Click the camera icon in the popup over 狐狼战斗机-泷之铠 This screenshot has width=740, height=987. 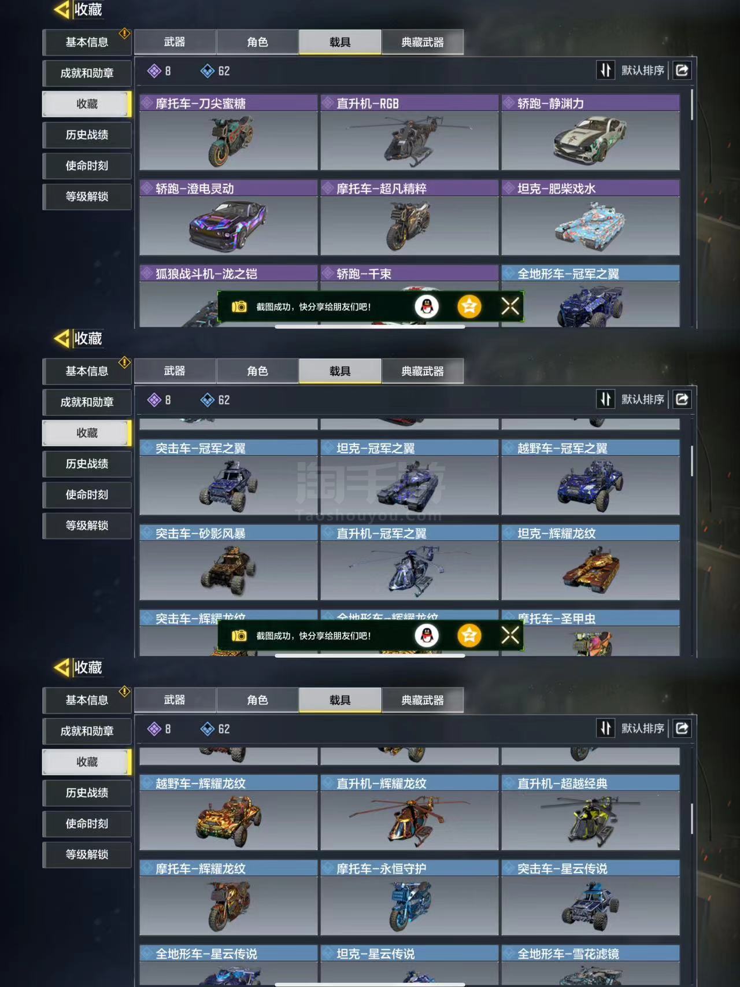click(x=239, y=306)
